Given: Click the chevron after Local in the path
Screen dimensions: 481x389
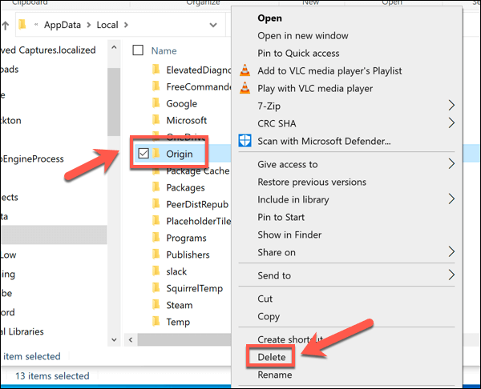Looking at the screenshot, I should point(126,25).
